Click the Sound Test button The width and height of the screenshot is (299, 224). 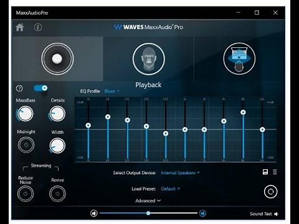(263, 214)
